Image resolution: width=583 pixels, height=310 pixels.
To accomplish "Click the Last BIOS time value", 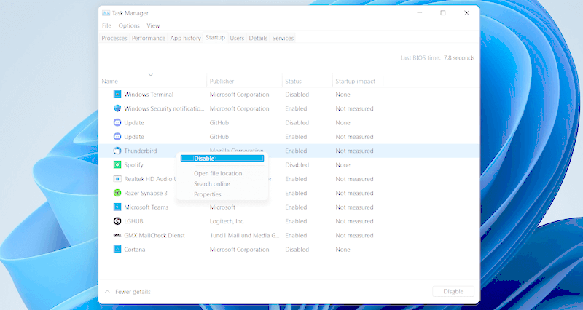I will click(459, 58).
